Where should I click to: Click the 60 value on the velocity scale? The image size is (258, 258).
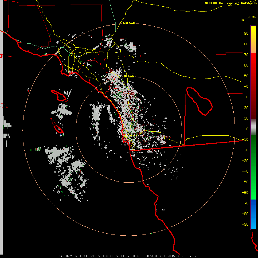click(246, 65)
